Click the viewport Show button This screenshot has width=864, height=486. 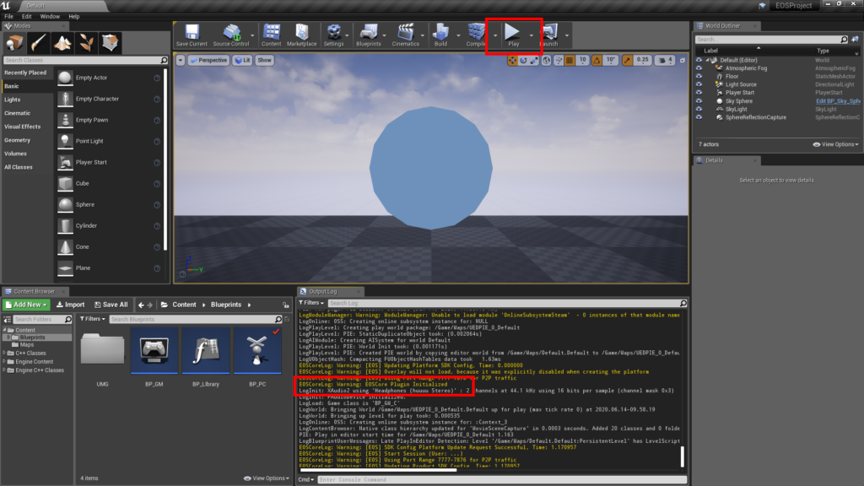click(x=264, y=60)
